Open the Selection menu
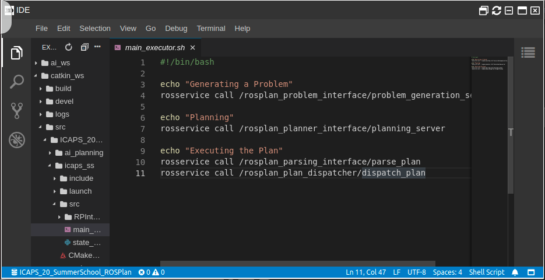 pos(95,29)
